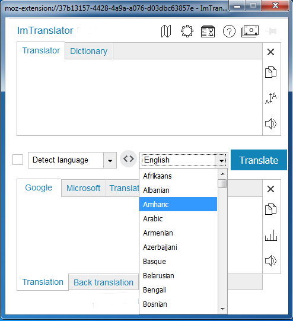Listen to translation speaker icon

pyautogui.click(x=270, y=261)
